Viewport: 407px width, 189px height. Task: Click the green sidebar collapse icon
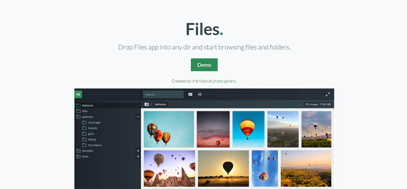pos(78,94)
